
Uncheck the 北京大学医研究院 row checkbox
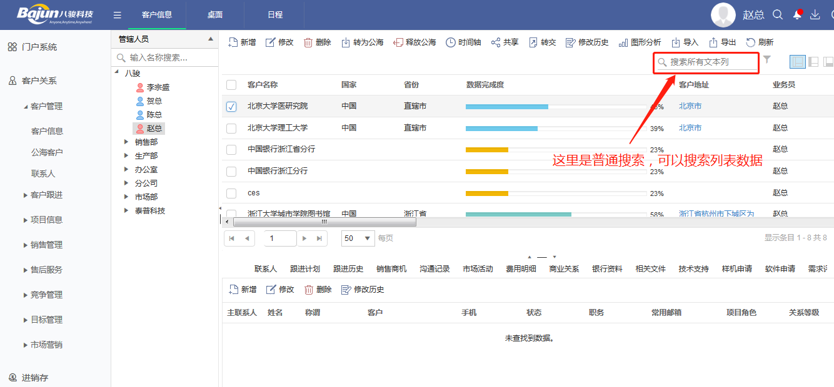pos(231,107)
